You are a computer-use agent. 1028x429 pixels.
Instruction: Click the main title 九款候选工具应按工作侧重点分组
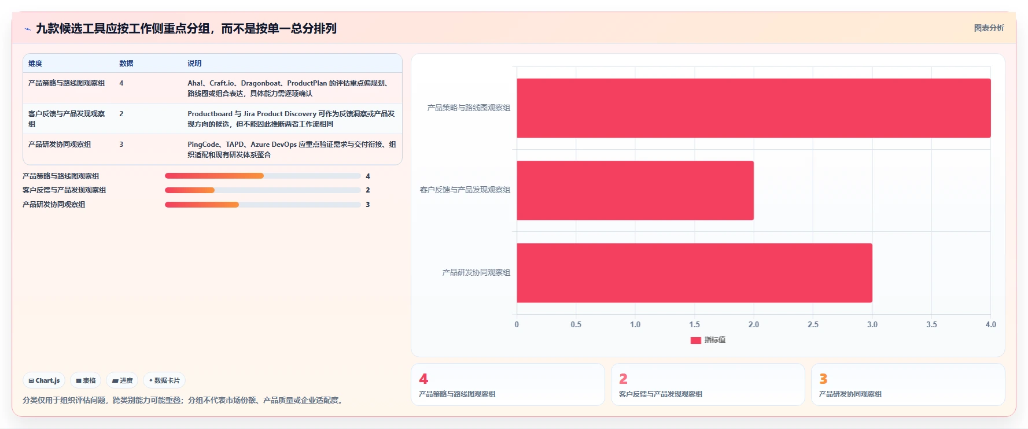pyautogui.click(x=186, y=28)
